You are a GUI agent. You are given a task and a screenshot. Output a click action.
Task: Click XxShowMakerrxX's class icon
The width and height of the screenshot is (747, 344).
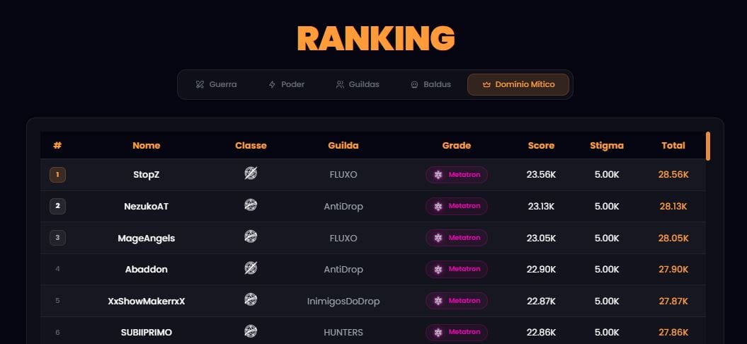pos(251,300)
